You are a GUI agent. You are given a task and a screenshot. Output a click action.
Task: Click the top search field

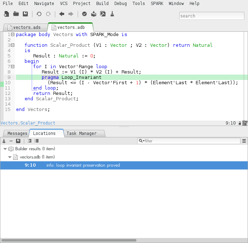click(x=211, y=16)
